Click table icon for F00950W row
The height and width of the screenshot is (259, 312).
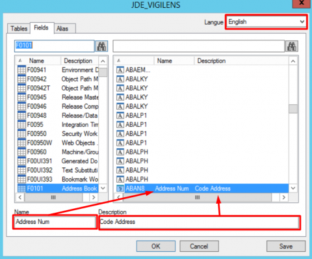[x=21, y=143]
